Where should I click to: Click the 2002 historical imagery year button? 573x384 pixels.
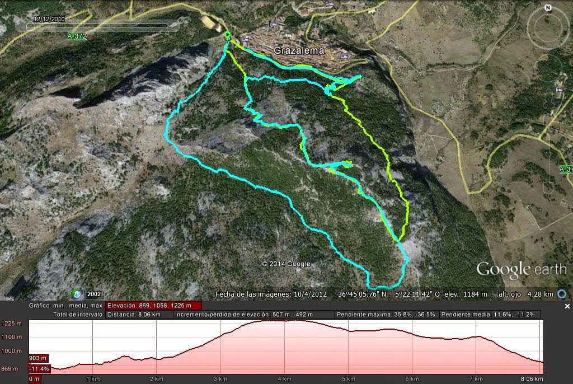point(94,294)
